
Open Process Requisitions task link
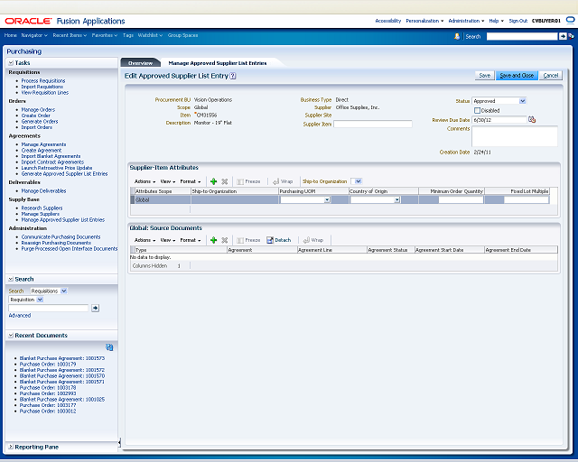click(43, 80)
